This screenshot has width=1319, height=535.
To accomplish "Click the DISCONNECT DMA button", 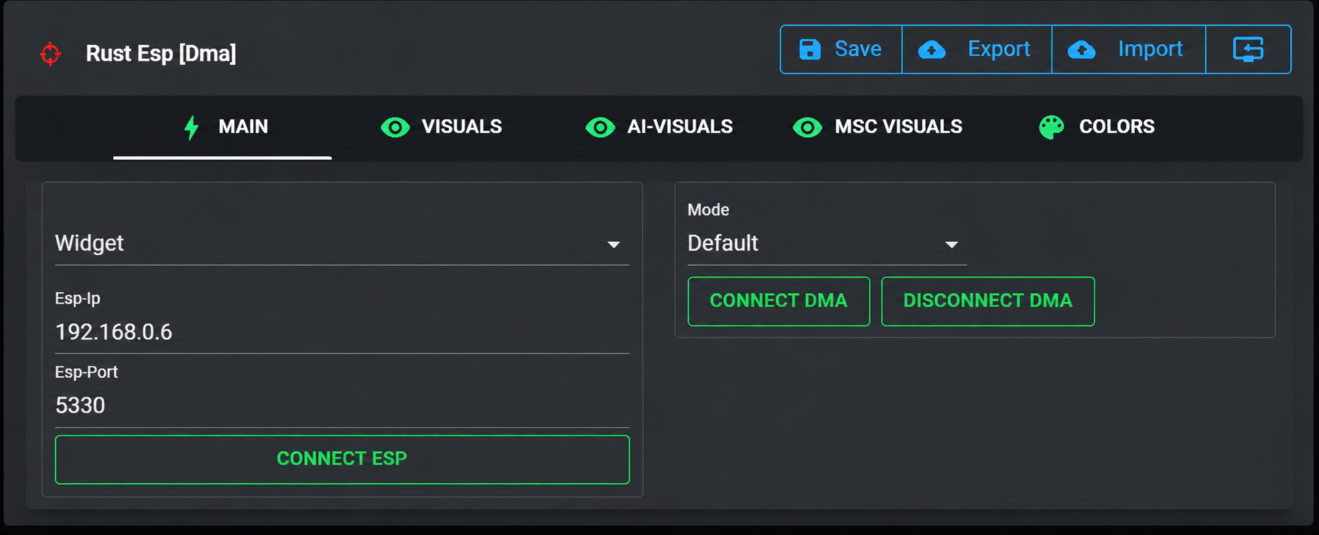I will tap(988, 301).
